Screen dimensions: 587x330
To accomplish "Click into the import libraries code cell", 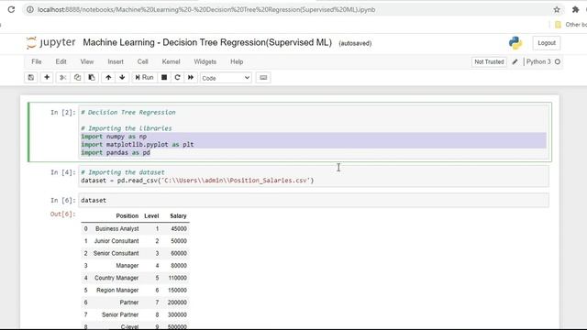I will tap(314, 132).
